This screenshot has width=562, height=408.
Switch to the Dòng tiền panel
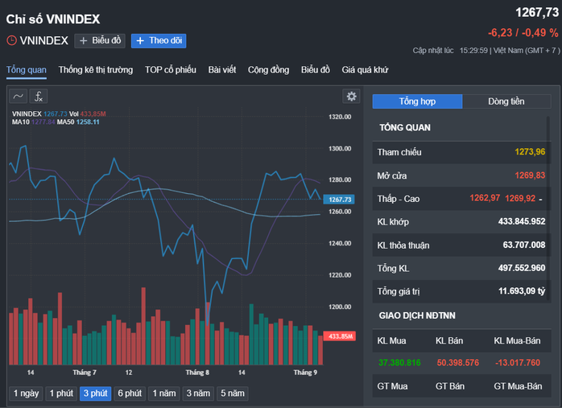[506, 101]
